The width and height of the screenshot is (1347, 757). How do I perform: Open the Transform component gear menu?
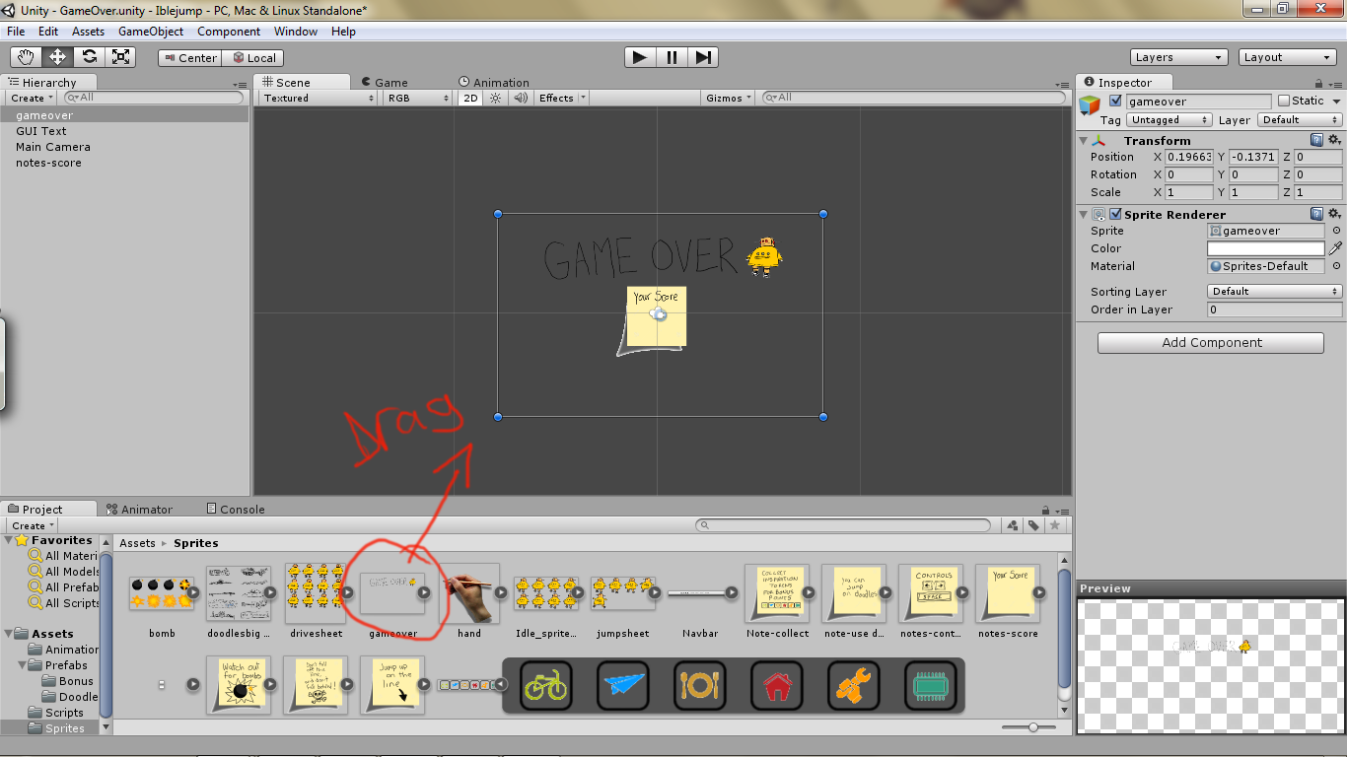pos(1335,140)
